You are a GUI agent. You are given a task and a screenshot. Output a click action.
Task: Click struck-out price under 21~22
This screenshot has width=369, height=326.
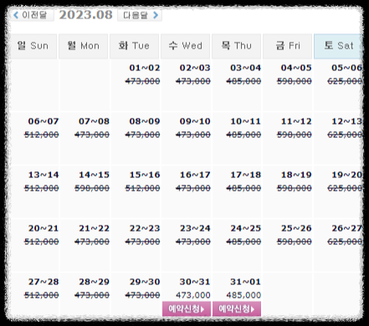click(x=92, y=242)
